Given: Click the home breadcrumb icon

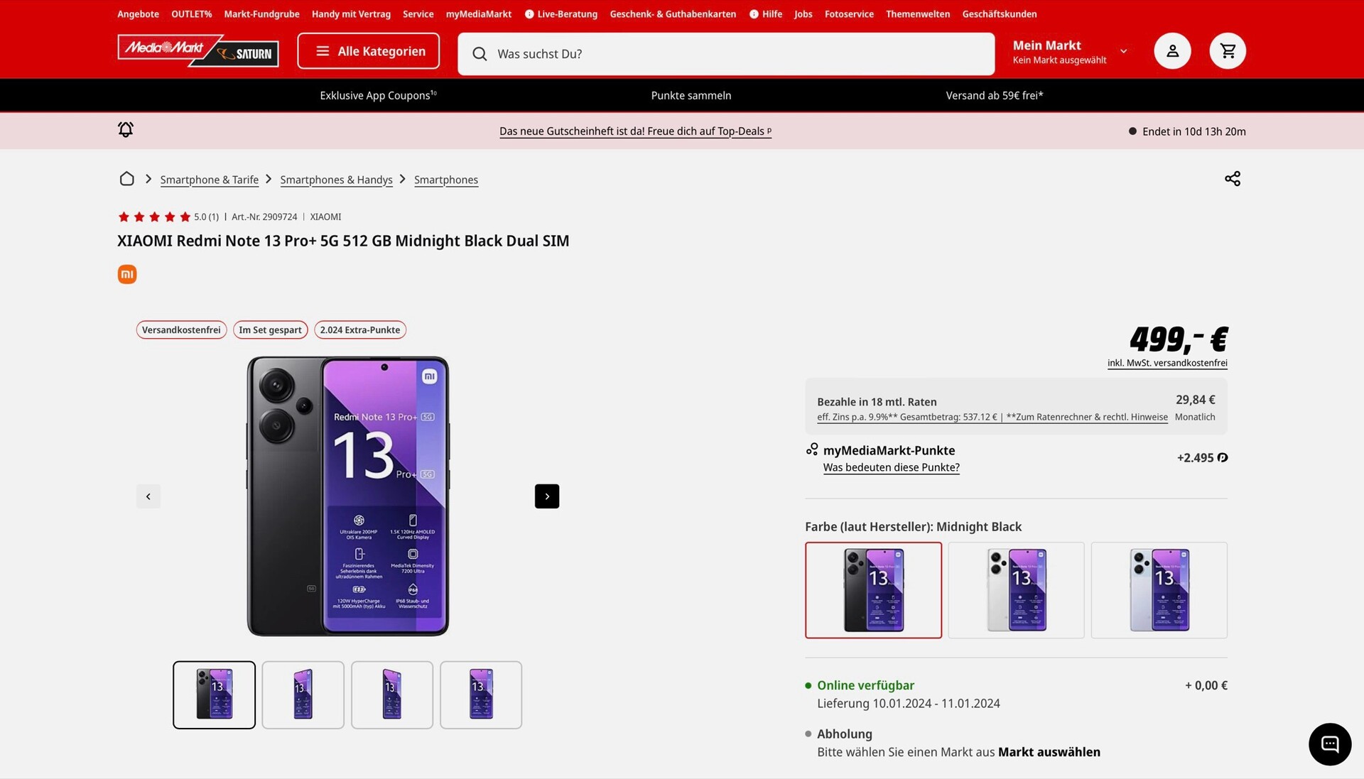Looking at the screenshot, I should click(x=127, y=179).
